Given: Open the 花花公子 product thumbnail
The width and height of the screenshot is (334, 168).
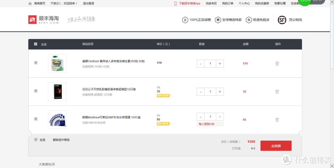Looking at the screenshot, I should click(x=57, y=92).
